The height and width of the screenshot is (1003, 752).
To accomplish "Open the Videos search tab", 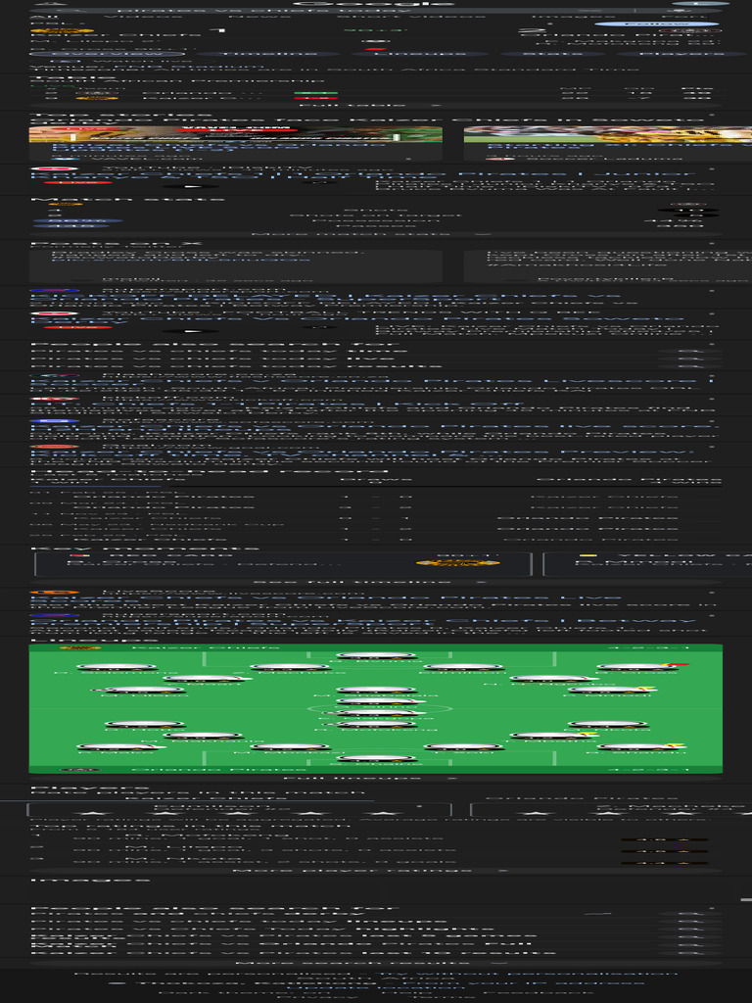I will click(x=142, y=18).
